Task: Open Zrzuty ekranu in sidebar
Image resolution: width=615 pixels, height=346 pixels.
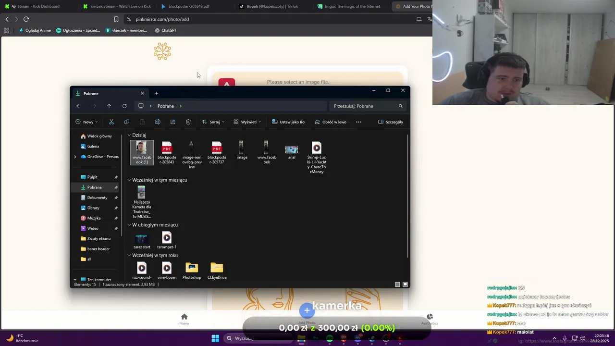Action: (x=99, y=239)
